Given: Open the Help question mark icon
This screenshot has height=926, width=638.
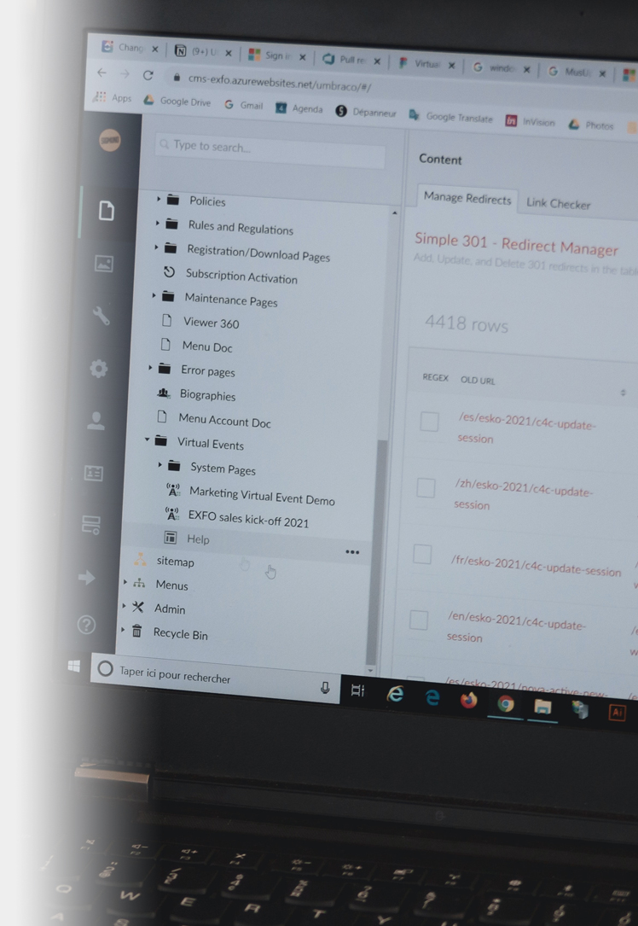Looking at the screenshot, I should tap(86, 624).
